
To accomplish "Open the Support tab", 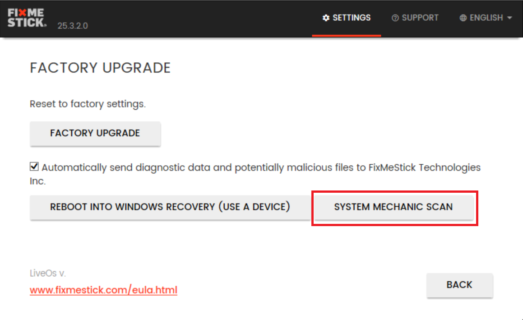I will click(415, 18).
